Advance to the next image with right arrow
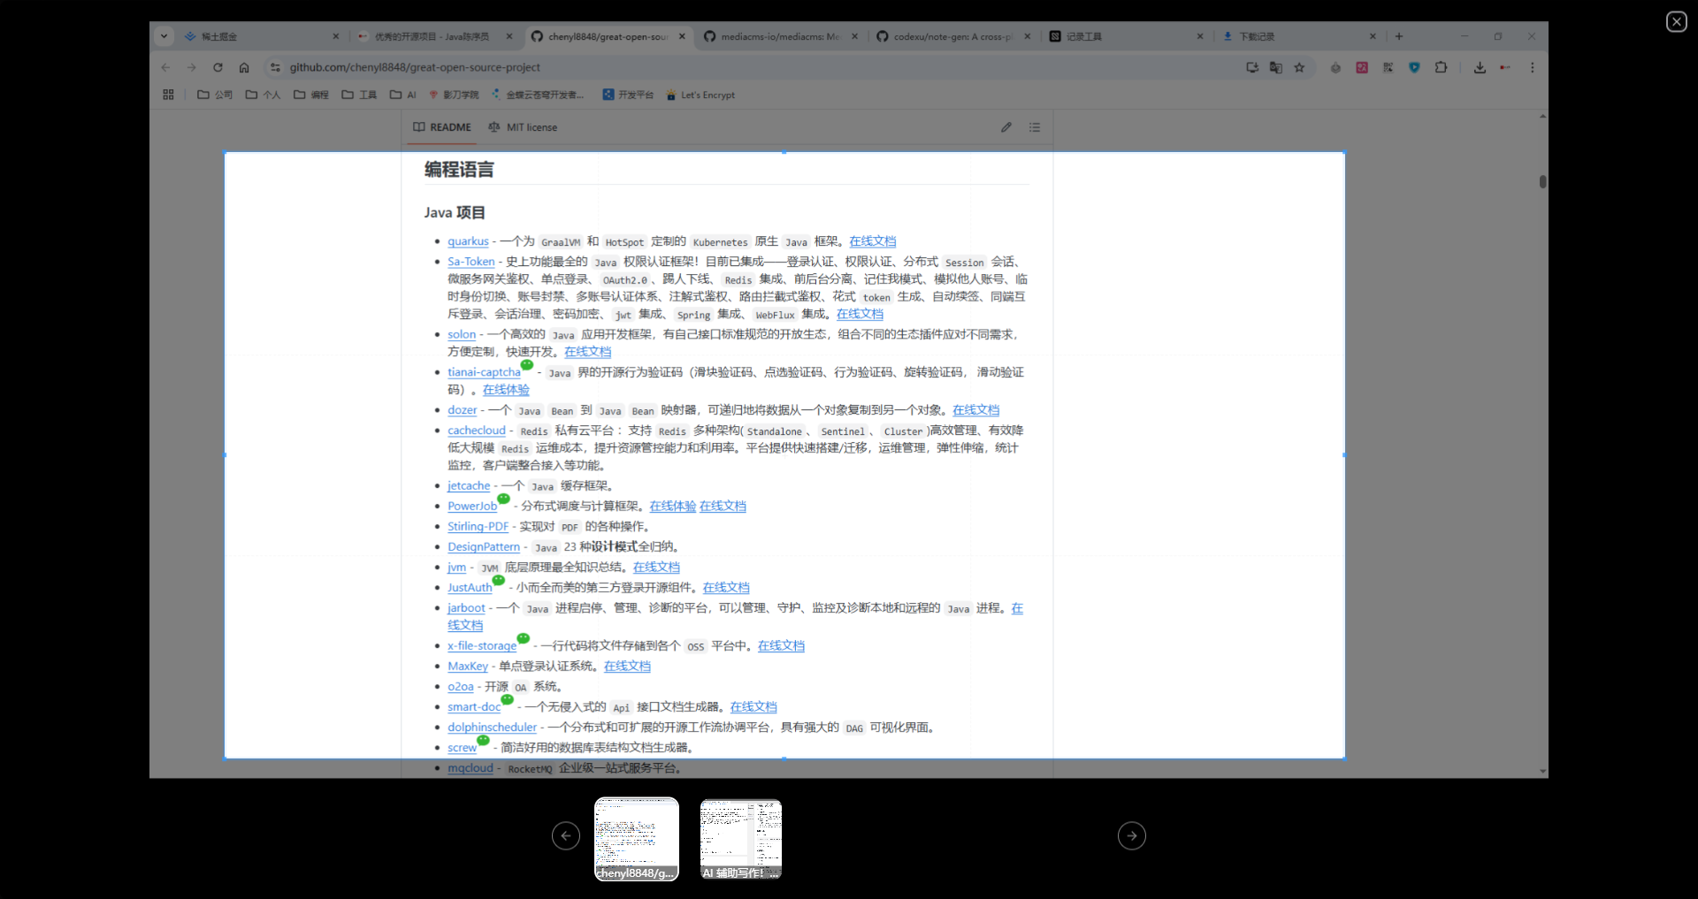This screenshot has height=899, width=1698. [x=1132, y=835]
